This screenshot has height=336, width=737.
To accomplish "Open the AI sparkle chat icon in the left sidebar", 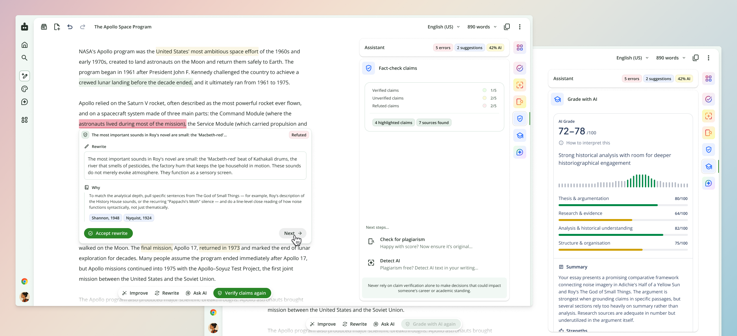I will coord(25,102).
